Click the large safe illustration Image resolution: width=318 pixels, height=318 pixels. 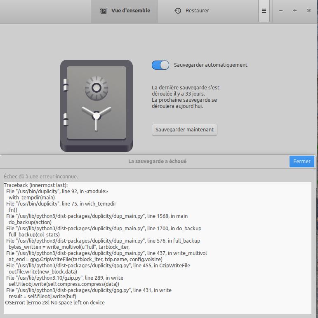point(97,106)
